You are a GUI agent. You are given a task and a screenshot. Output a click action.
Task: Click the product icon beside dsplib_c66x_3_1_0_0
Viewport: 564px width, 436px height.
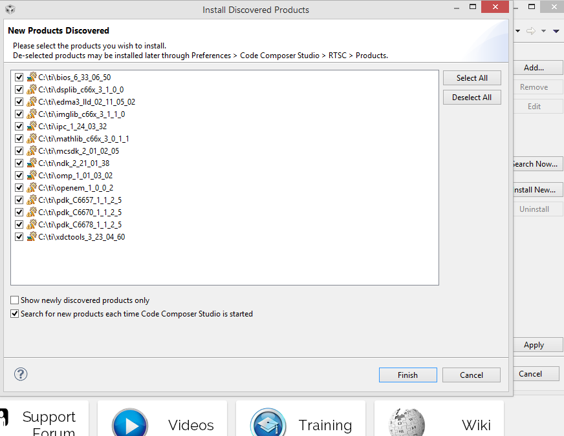click(x=32, y=89)
